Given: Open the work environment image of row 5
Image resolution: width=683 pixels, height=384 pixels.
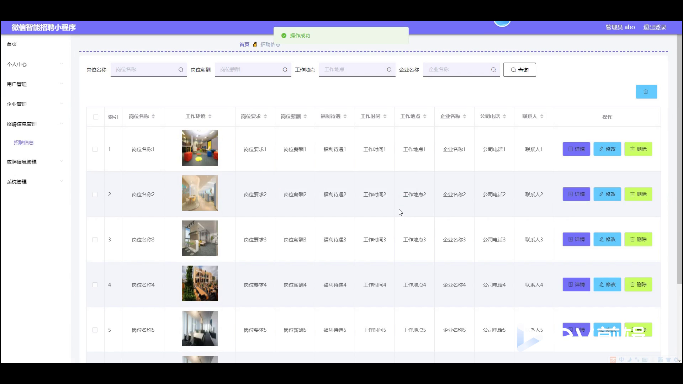Looking at the screenshot, I should [x=200, y=329].
